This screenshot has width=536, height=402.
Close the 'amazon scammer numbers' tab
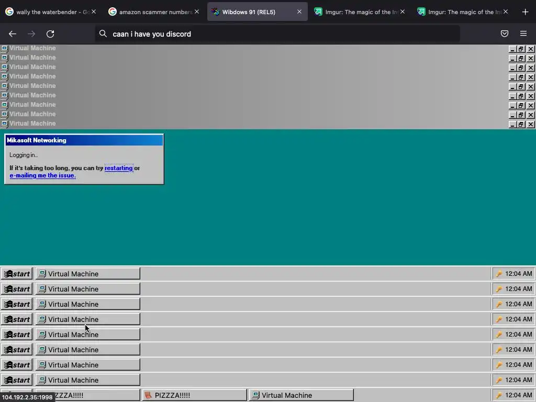coord(197,12)
